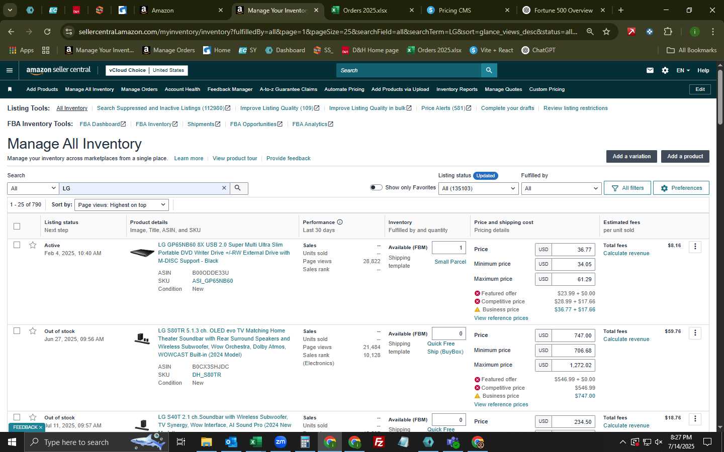Open FileZilla from the taskbar
This screenshot has width=724, height=452.
click(x=379, y=442)
